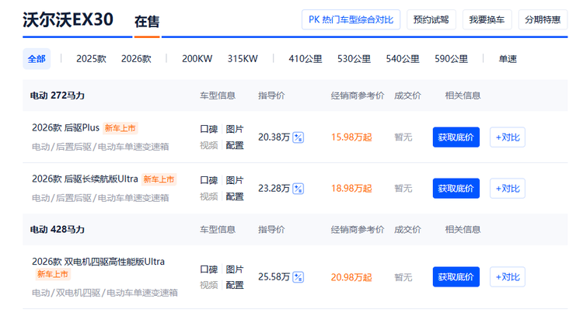
Task: Add 后驱Plus model to comparison
Action: point(507,137)
